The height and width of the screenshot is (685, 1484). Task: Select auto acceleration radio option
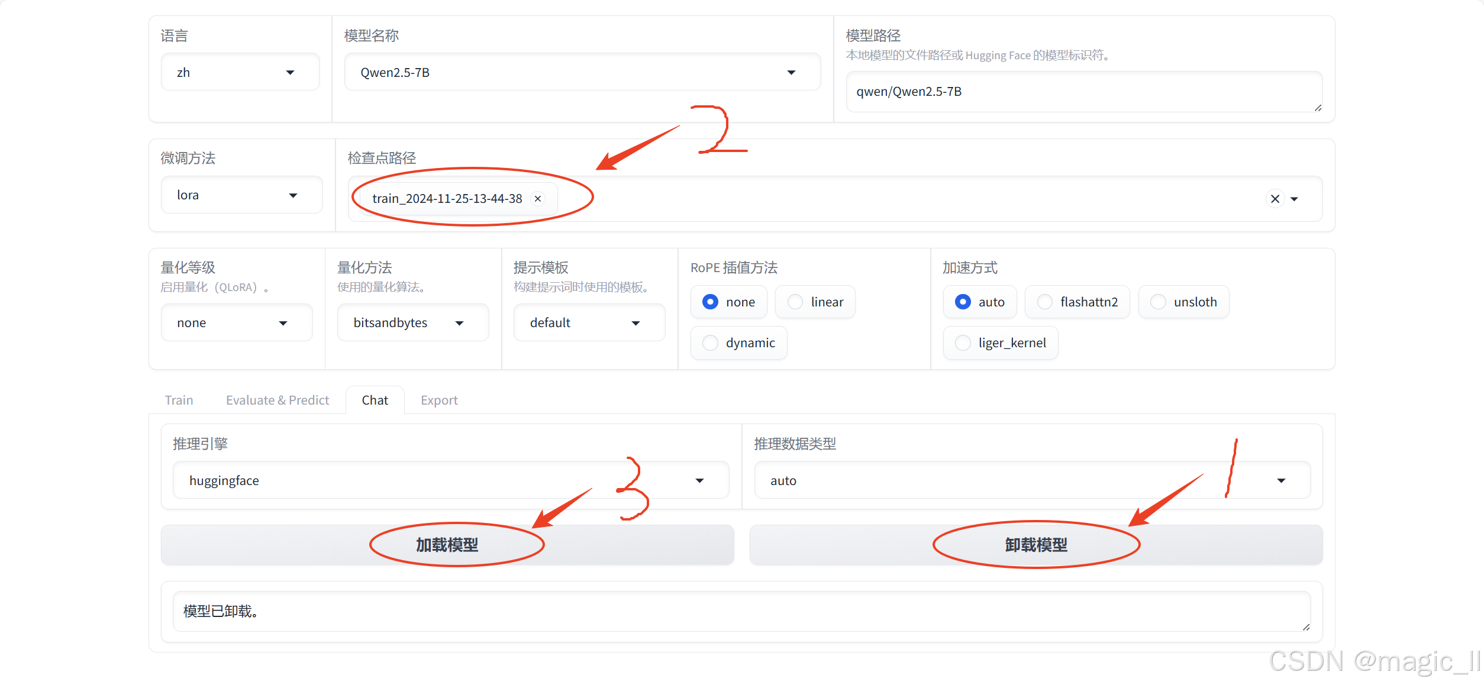click(x=979, y=302)
